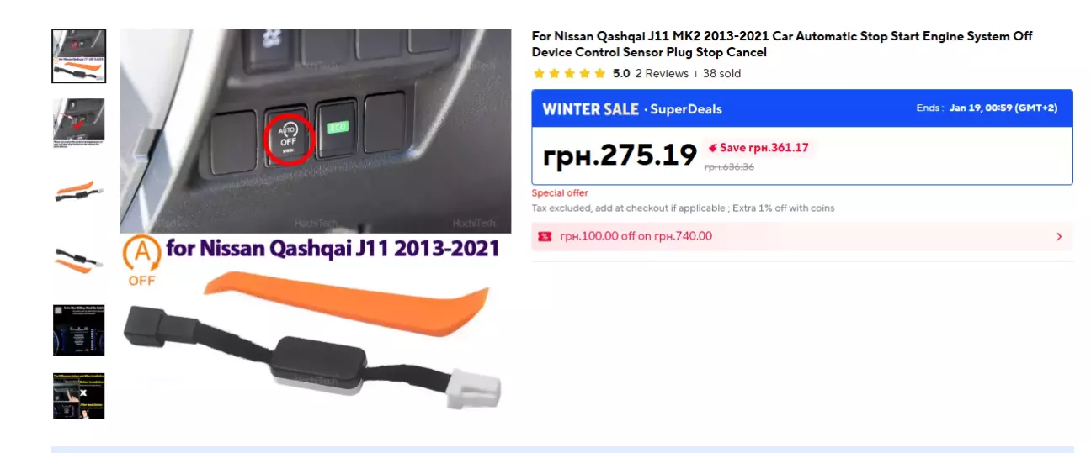Click the Save грн.361.17 discount badge

758,148
